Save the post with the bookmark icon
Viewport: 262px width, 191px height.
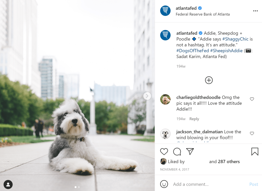tap(255, 151)
